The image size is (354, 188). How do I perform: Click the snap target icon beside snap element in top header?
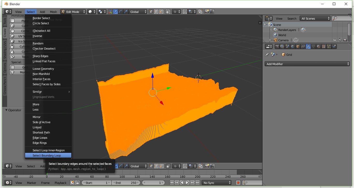coord(200,12)
